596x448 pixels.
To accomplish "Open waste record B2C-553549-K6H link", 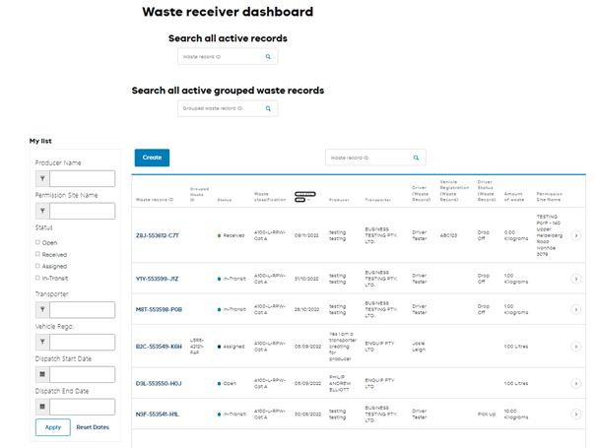I will (x=159, y=347).
